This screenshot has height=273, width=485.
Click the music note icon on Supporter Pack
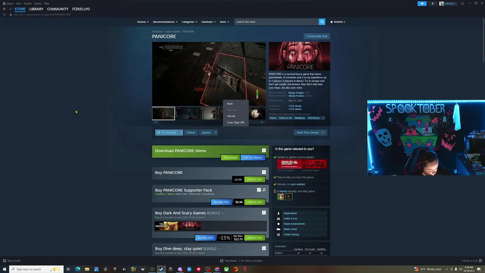pos(264,190)
